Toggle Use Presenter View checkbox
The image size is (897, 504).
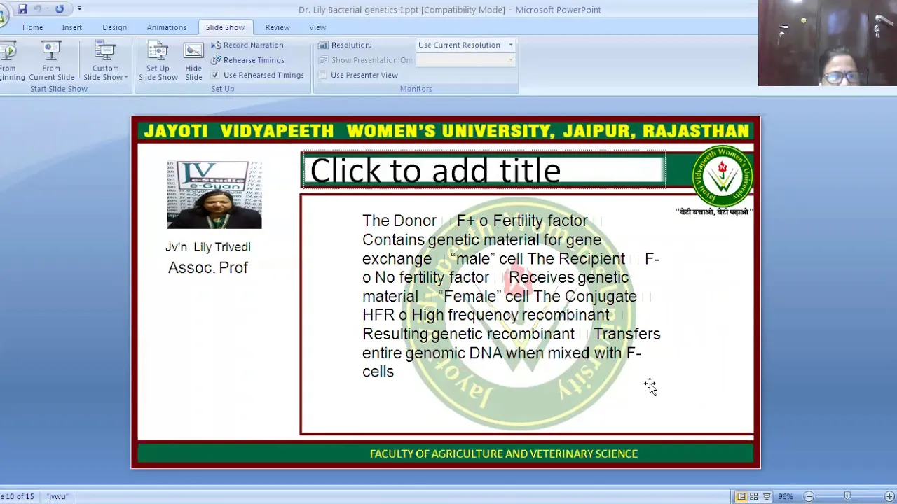point(323,75)
